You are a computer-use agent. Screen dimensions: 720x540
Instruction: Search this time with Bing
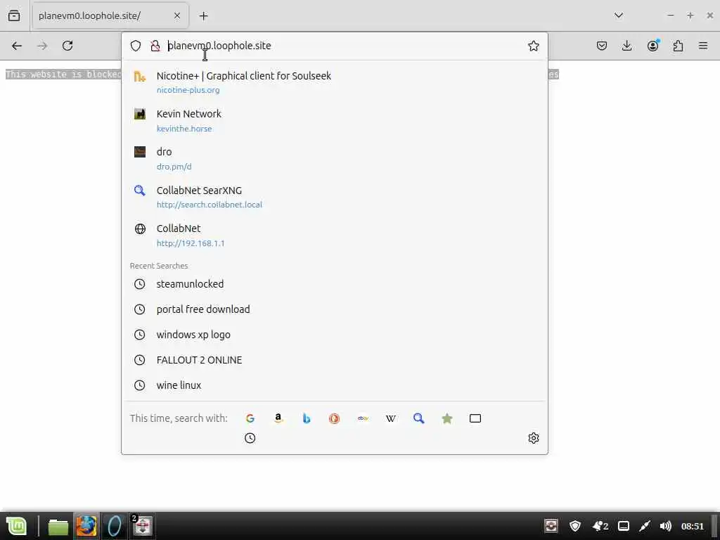[x=307, y=418]
